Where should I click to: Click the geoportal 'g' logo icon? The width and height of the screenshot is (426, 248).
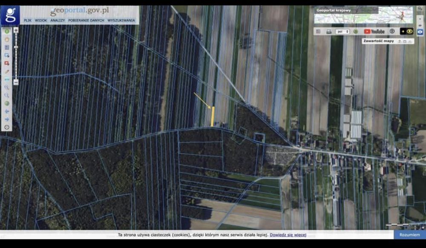click(10, 15)
